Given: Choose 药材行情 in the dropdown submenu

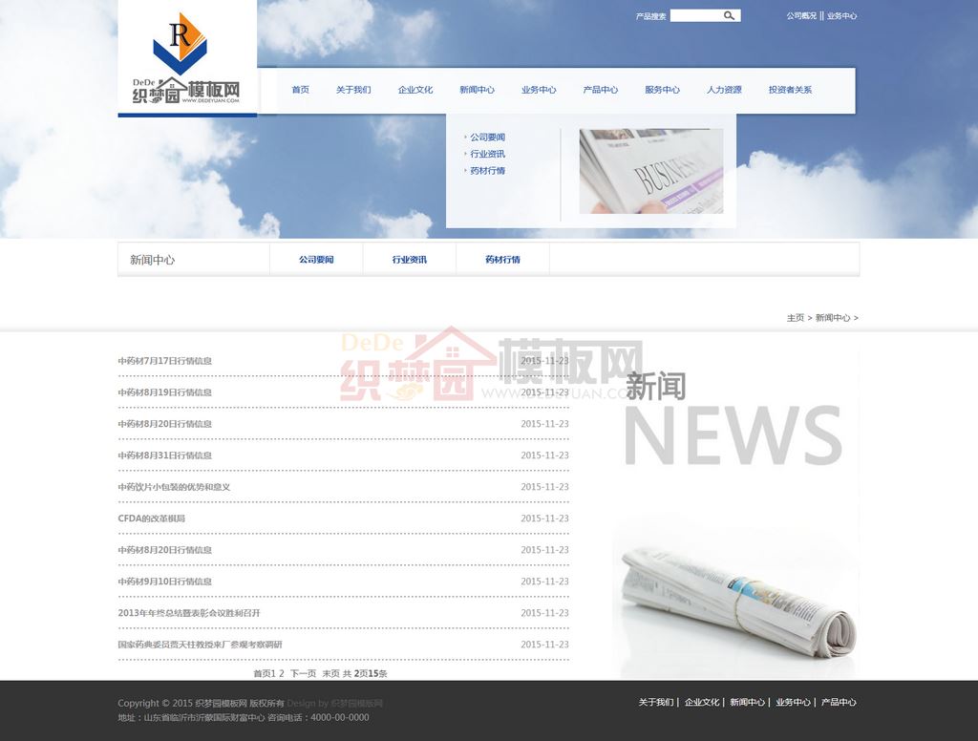Looking at the screenshot, I should (487, 171).
